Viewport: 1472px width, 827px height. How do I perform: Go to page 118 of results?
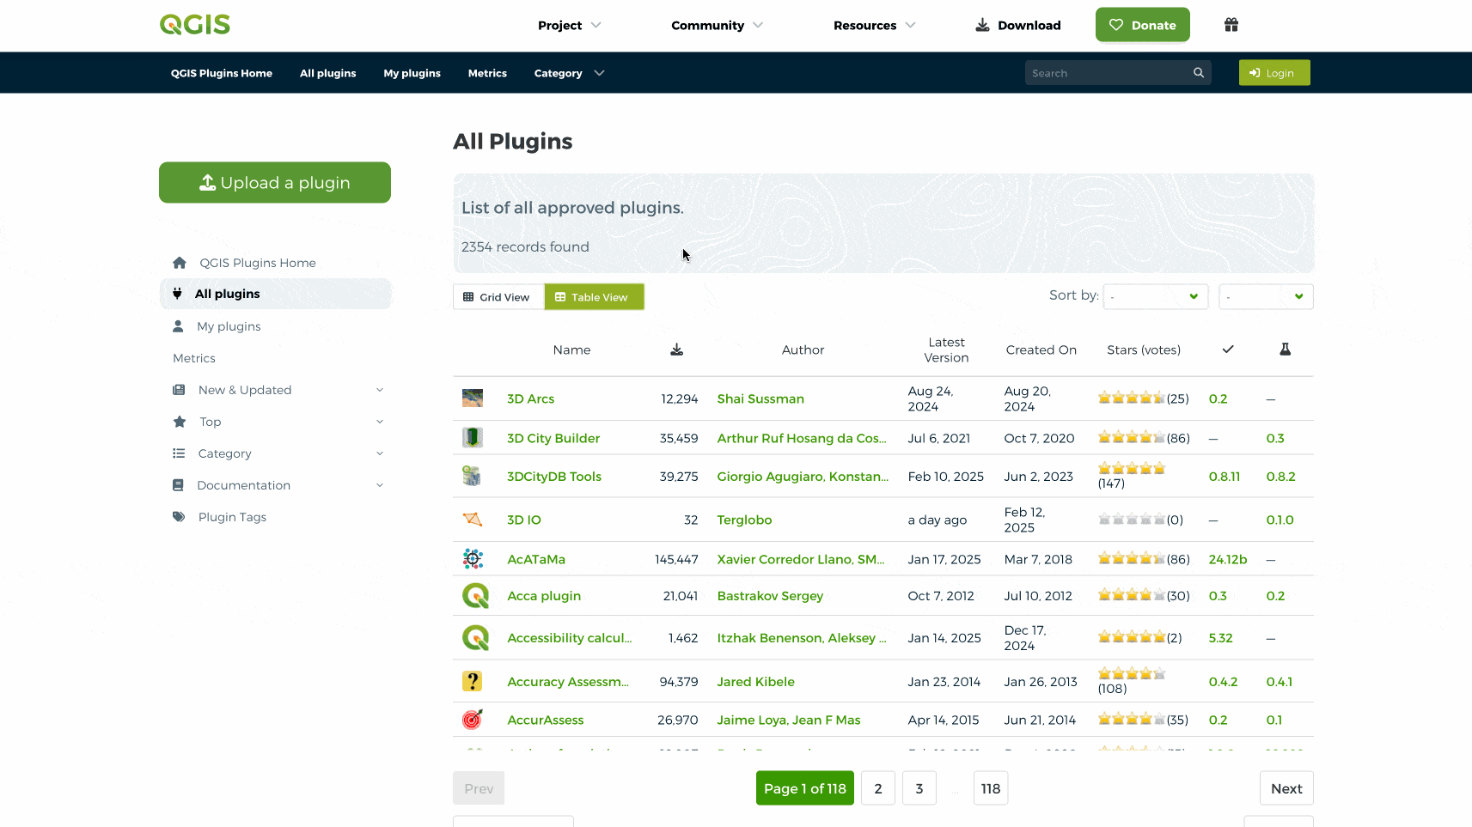tap(990, 788)
